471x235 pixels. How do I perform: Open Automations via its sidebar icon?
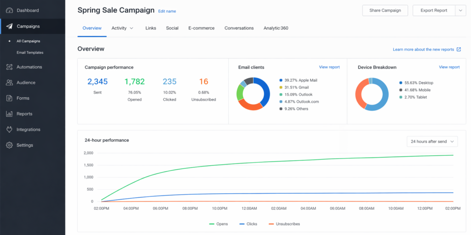(x=9, y=67)
